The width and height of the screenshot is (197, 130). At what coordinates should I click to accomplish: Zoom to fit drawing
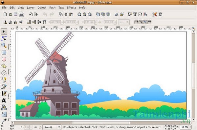click(x=85, y=14)
